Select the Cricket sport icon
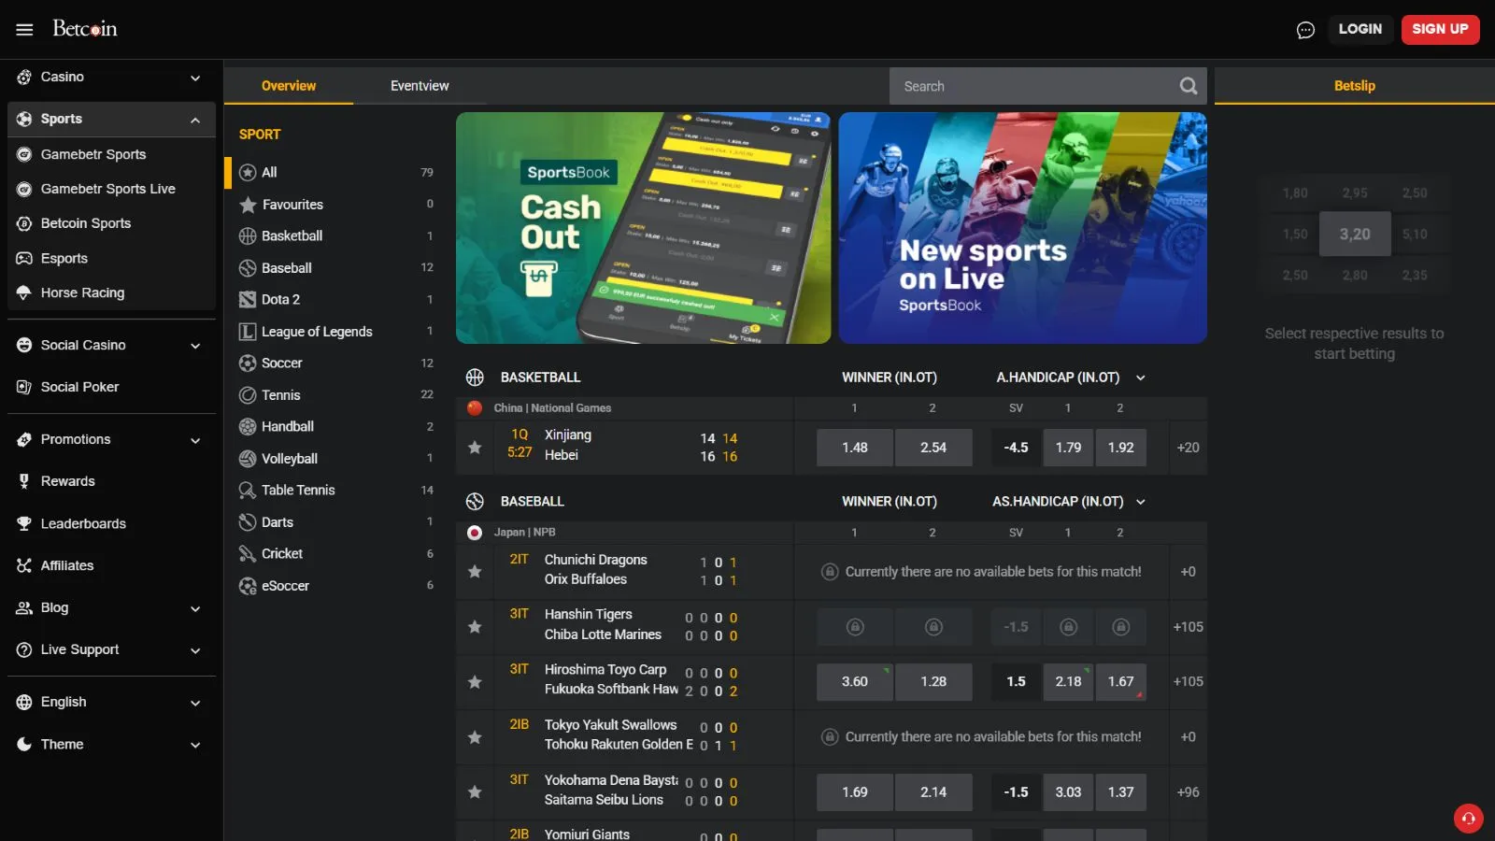 248,554
